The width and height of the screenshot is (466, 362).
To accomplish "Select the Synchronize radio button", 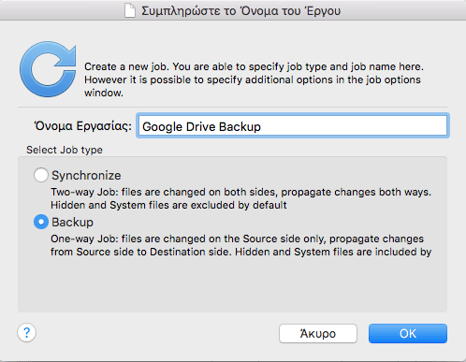I will click(41, 175).
